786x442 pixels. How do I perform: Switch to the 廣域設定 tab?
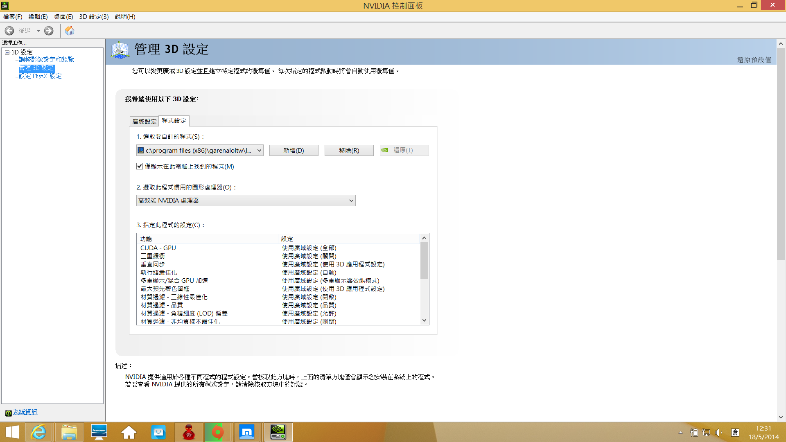[144, 122]
